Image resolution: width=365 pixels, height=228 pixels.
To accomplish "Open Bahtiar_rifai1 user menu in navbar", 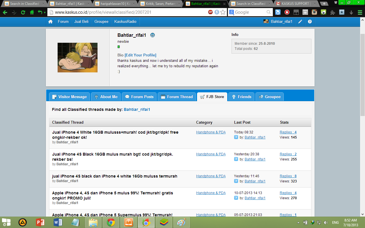I will coord(278,22).
